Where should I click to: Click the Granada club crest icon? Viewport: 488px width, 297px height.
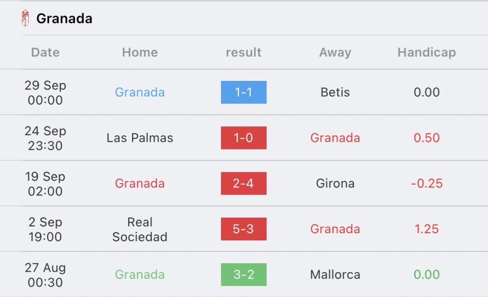point(25,19)
